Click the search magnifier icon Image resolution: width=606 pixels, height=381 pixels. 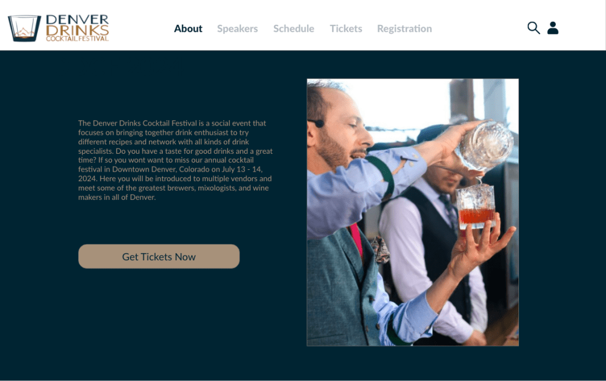click(x=533, y=28)
